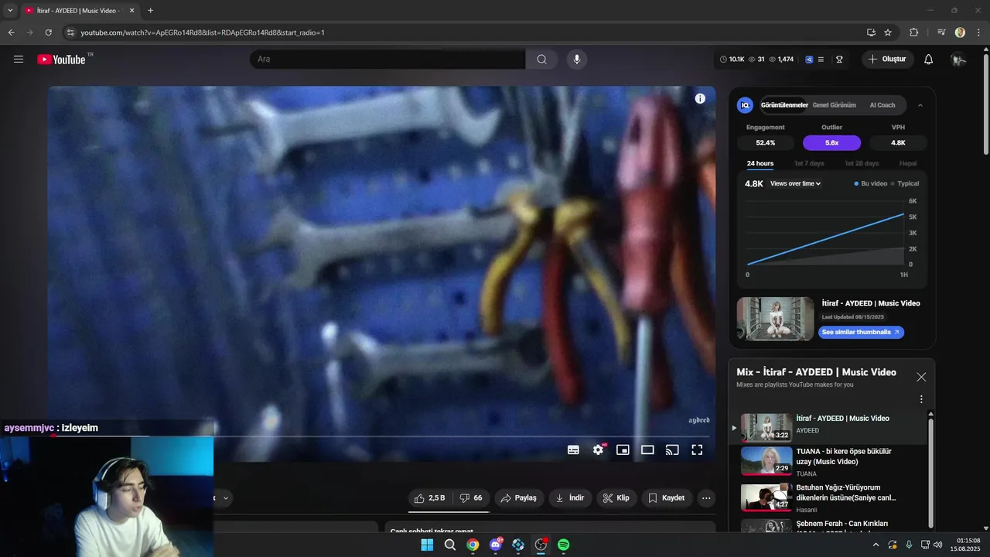The height and width of the screenshot is (557, 990).
Task: Select the Görüntülenmeler tab
Action: coord(784,105)
